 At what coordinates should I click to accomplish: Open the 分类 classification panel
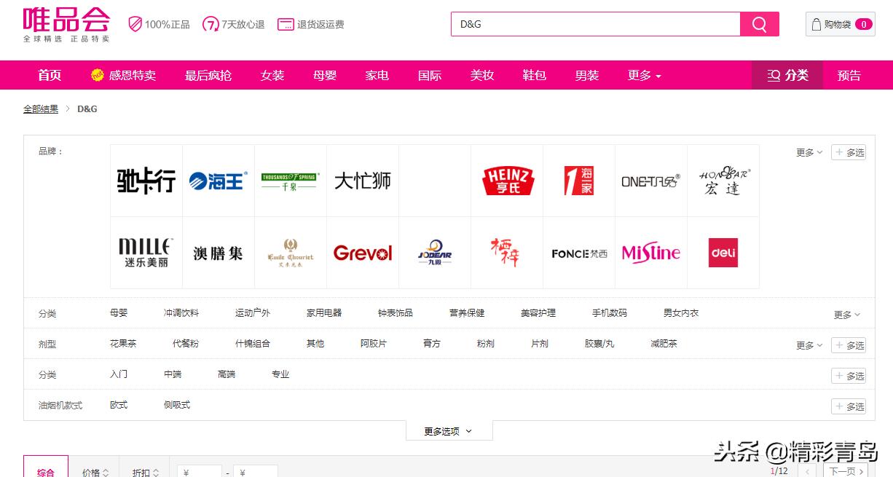point(787,75)
